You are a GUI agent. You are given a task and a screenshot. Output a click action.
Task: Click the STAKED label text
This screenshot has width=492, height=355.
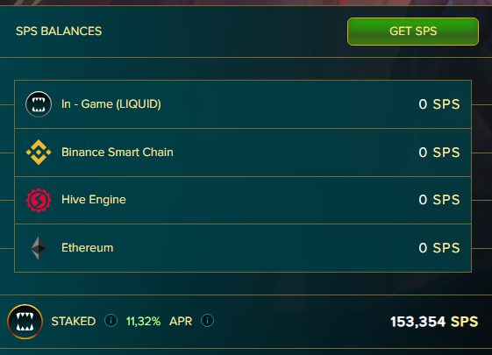pos(74,322)
